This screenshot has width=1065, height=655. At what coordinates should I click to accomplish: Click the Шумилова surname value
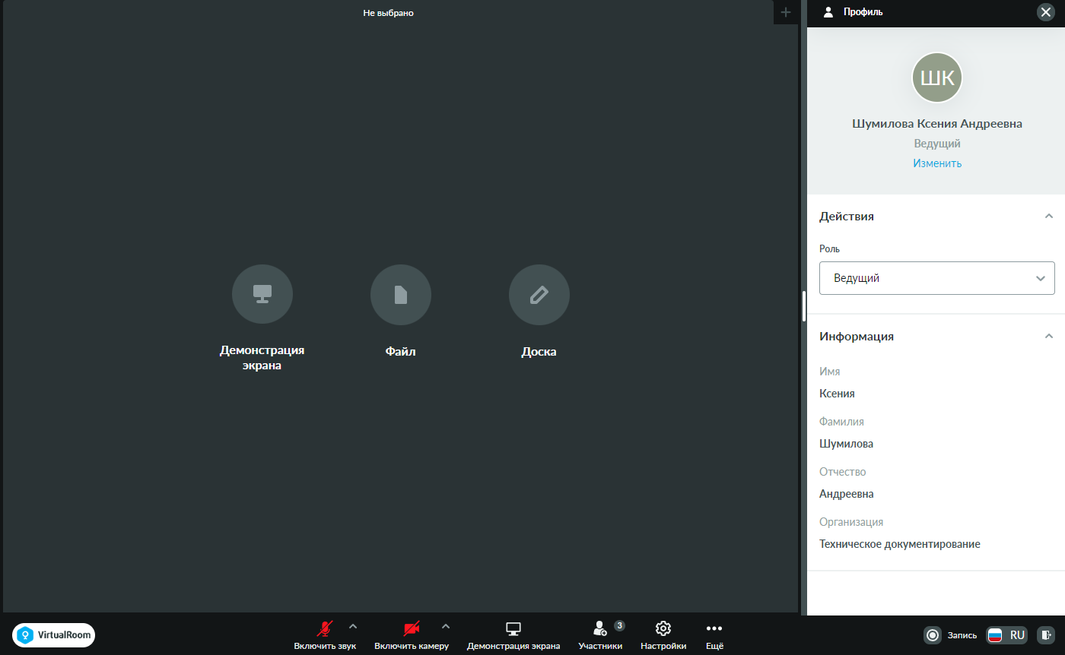tap(846, 444)
